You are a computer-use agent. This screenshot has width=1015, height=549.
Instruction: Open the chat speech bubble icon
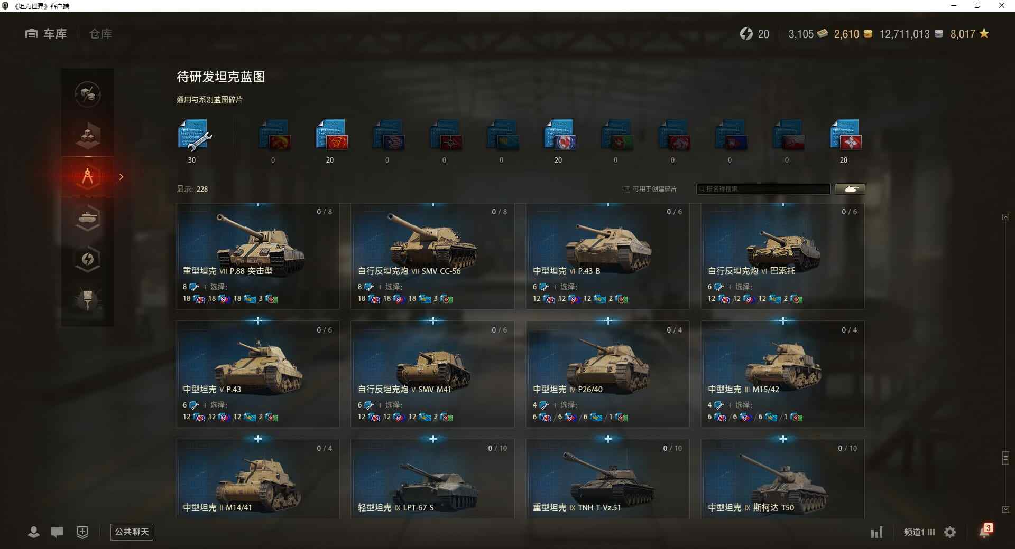click(x=57, y=532)
